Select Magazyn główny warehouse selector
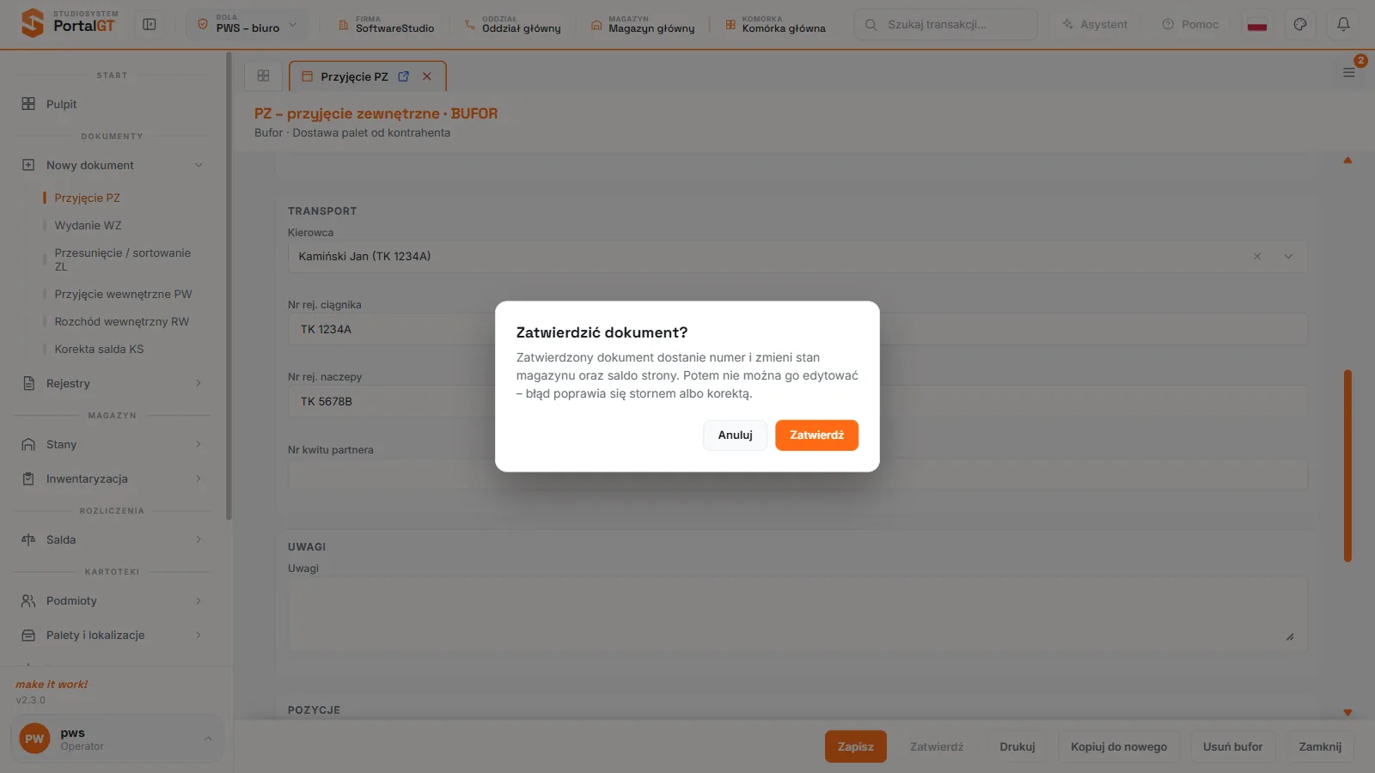 point(643,24)
